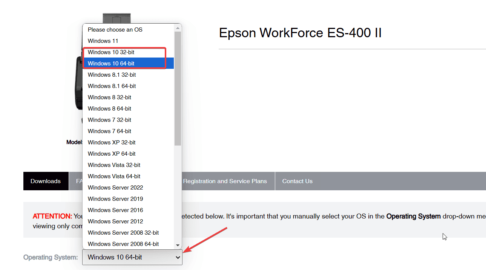The width and height of the screenshot is (486, 270).
Task: Open the Downloads tab
Action: pyautogui.click(x=46, y=181)
